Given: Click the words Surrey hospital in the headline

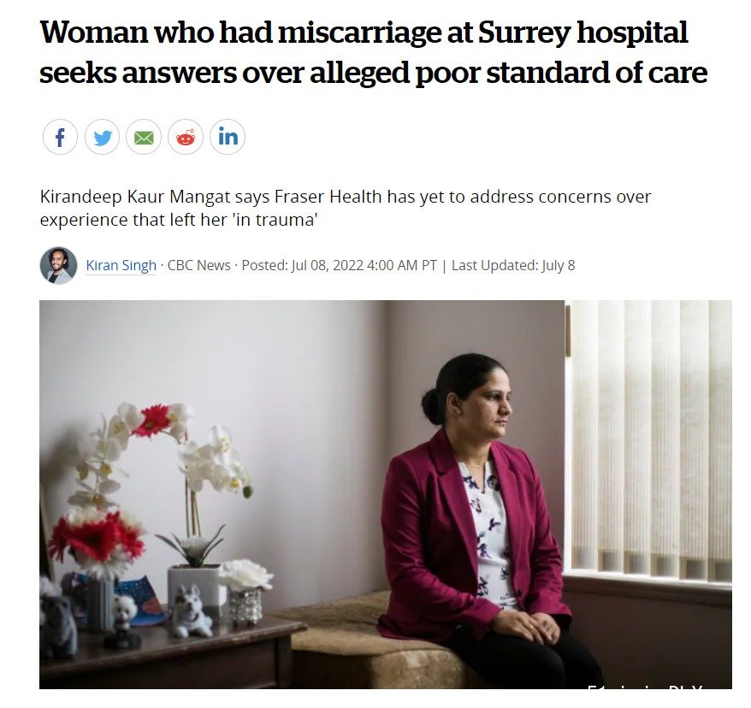Looking at the screenshot, I should tap(582, 32).
